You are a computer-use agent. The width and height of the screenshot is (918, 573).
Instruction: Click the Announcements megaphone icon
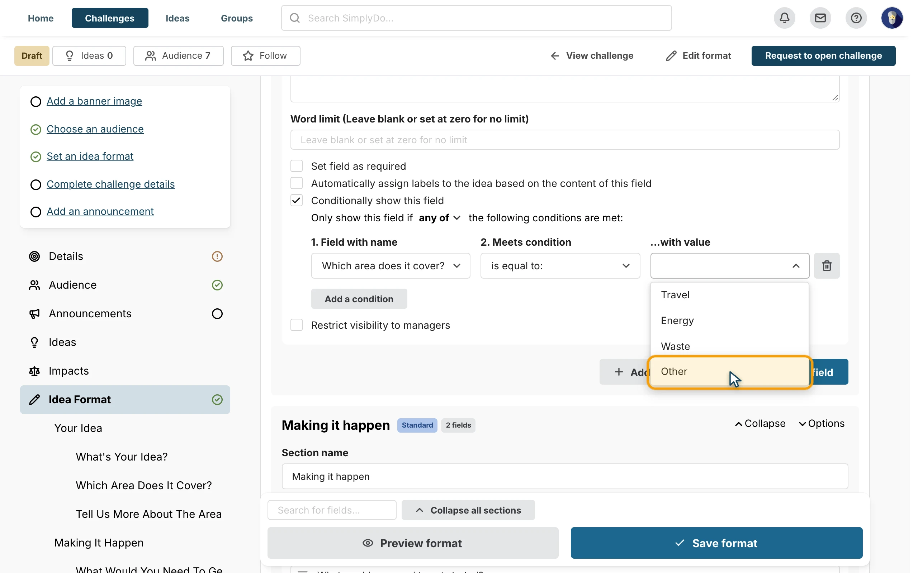34,314
